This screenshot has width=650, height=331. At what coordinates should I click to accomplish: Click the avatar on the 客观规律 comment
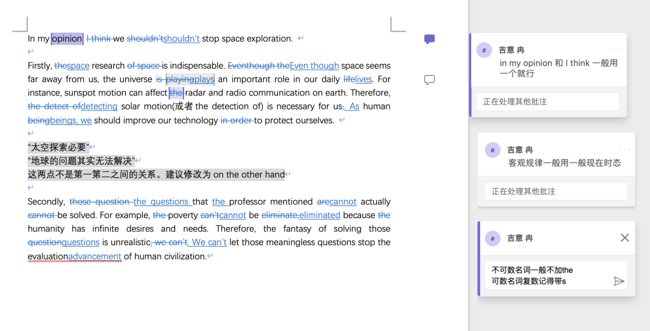(493, 150)
